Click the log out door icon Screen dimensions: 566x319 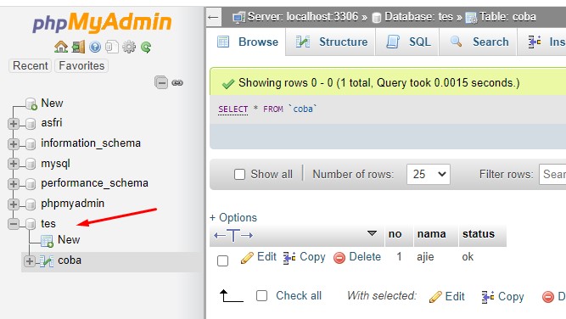pos(78,47)
